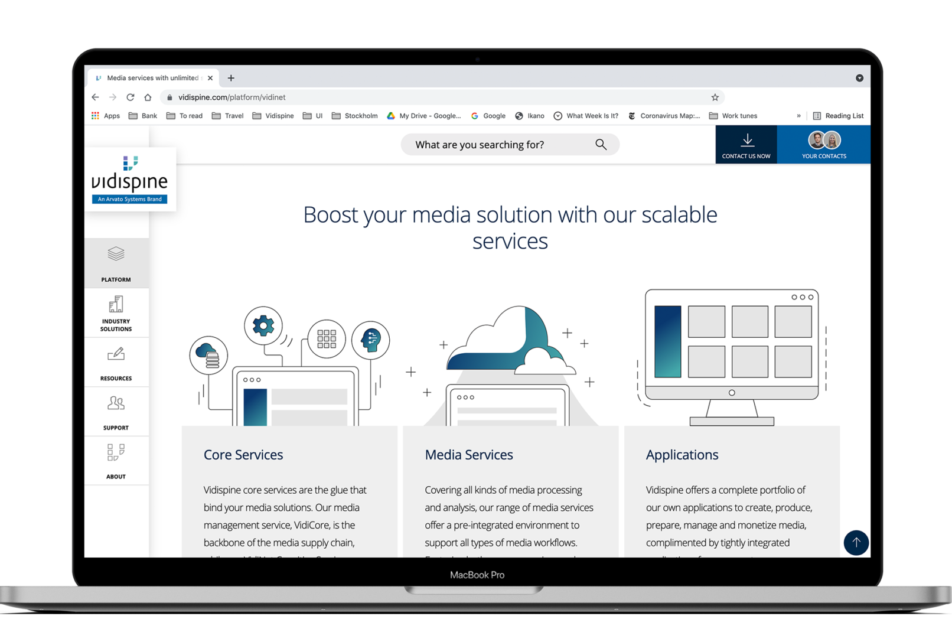Screen dimensions: 952x629
Task: Bookmark page with the star icon
Action: 715,97
